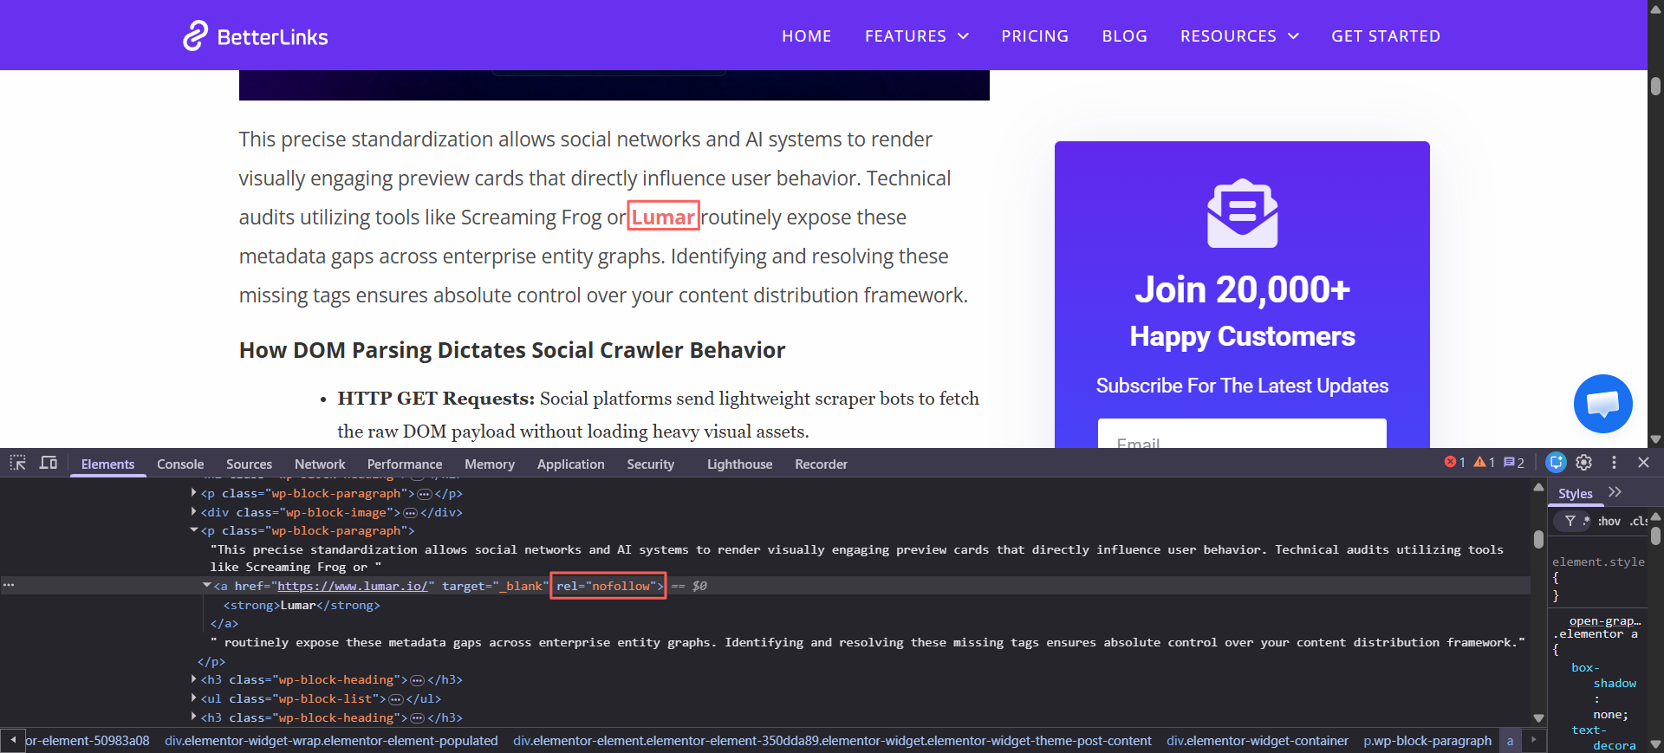1664x753 pixels.
Task: Open the HOME nav link
Action: pos(806,36)
